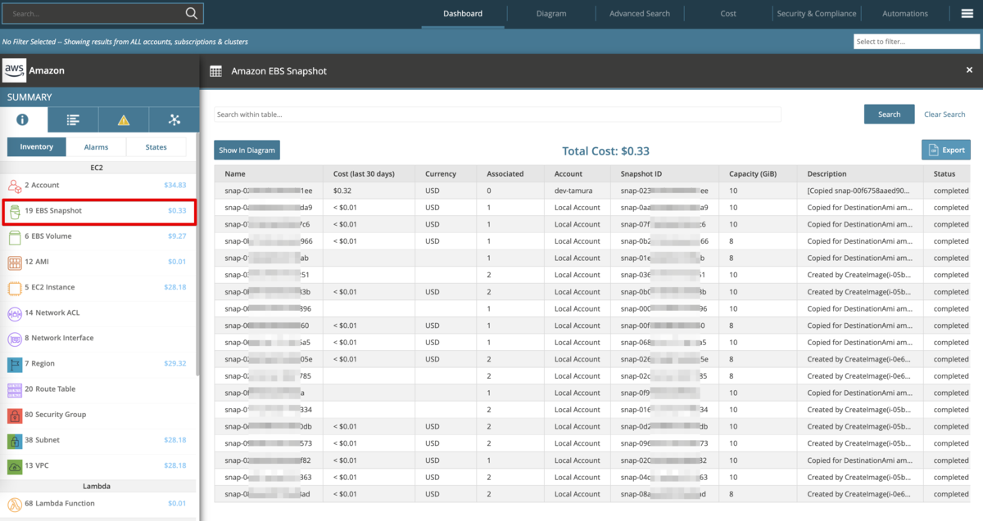This screenshot has height=521, width=983.
Task: Select the 12 AMI row
Action: pos(98,262)
